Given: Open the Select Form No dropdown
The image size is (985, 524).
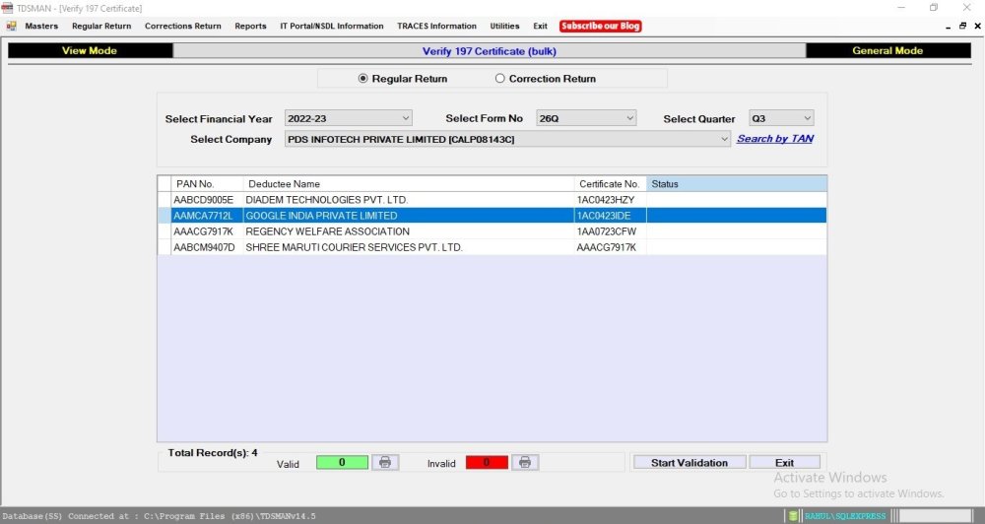Looking at the screenshot, I should pos(586,118).
